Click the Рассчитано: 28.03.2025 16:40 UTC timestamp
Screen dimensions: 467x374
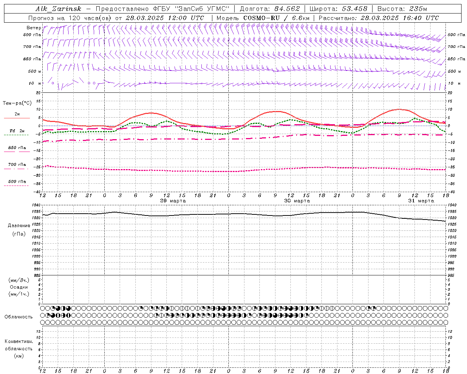(379, 18)
